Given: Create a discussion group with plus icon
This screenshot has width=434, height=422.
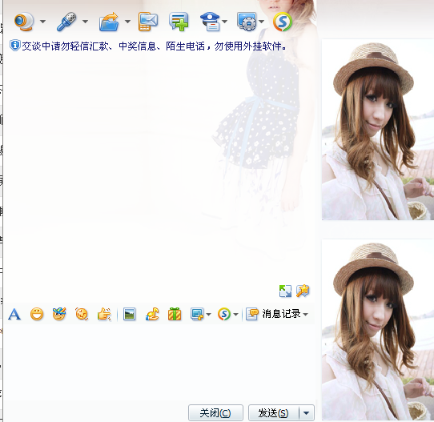Looking at the screenshot, I should 179,22.
